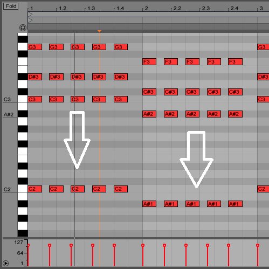This screenshot has width=269, height=269.
Task: Click bar 2 on the ruler
Action: [147, 9]
